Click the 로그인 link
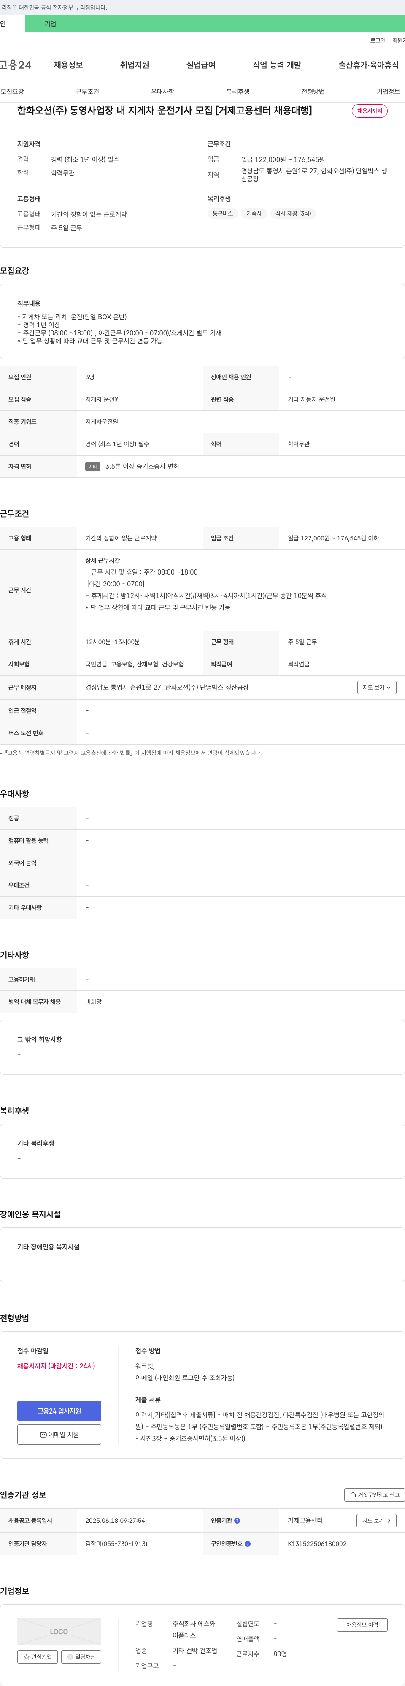 [378, 40]
